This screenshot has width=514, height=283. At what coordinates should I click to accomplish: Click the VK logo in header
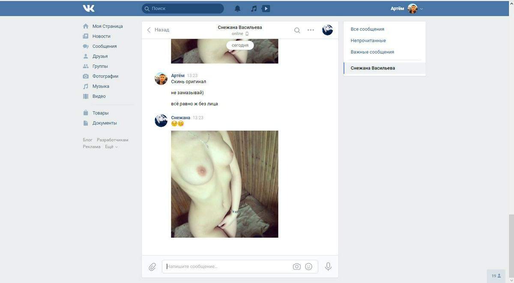[89, 8]
